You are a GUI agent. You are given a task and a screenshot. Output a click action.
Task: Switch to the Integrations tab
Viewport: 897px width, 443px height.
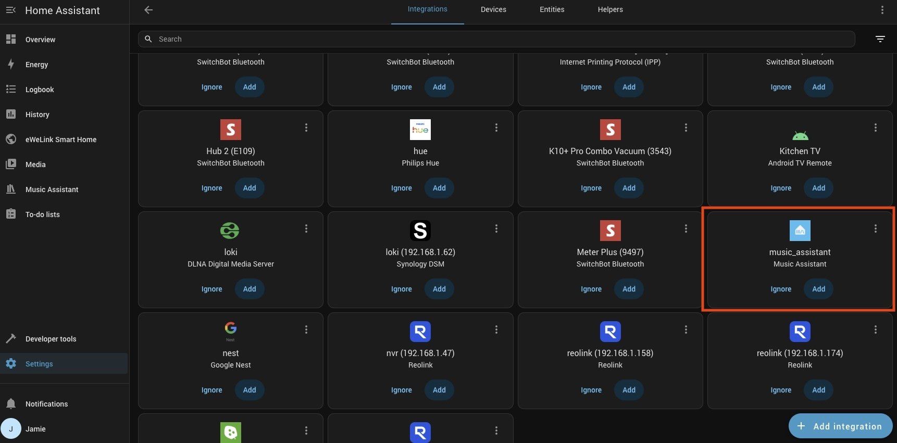(x=428, y=9)
